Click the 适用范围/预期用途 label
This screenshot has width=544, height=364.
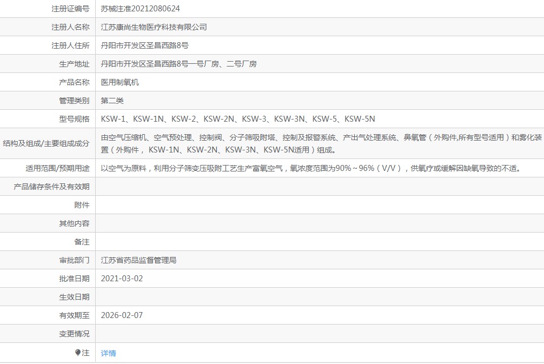pos(58,168)
